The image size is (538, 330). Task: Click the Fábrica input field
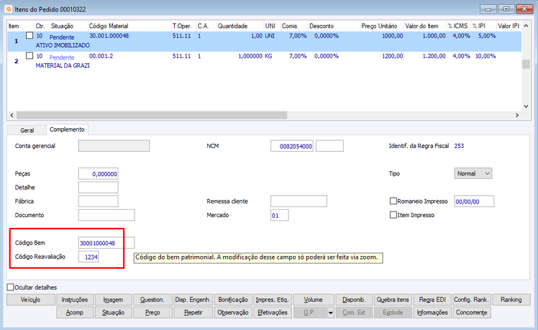pos(98,201)
